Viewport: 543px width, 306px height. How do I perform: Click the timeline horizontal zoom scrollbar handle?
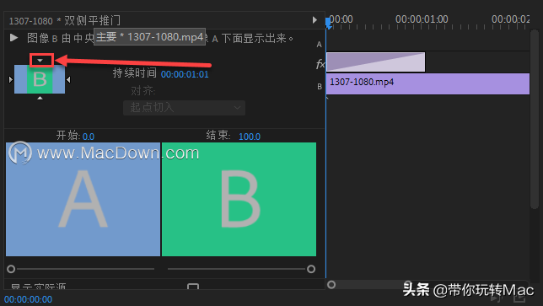pos(331,285)
